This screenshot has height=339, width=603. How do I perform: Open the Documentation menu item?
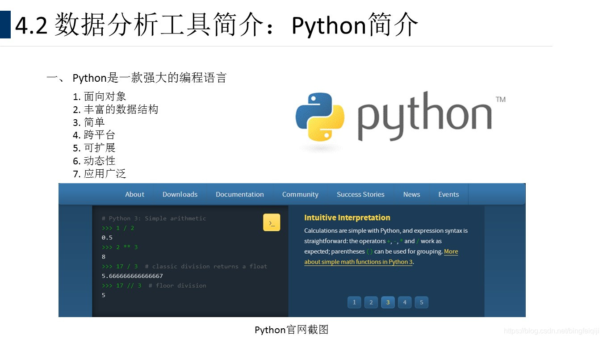pos(240,194)
